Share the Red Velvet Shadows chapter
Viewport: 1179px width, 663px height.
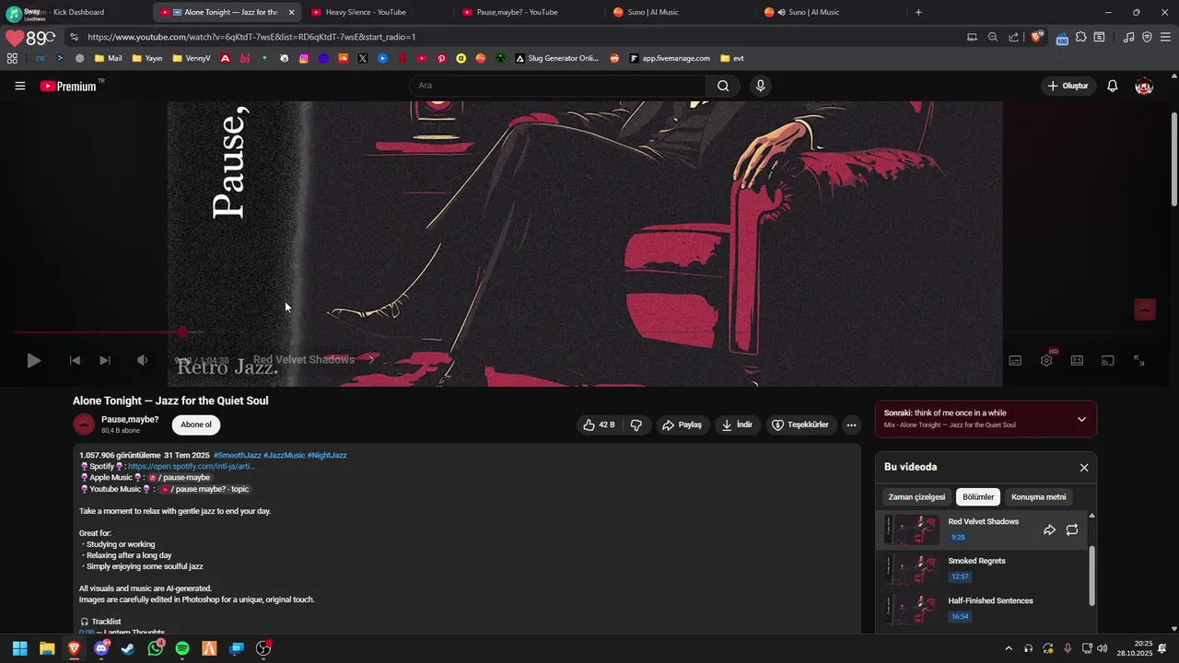pos(1049,529)
